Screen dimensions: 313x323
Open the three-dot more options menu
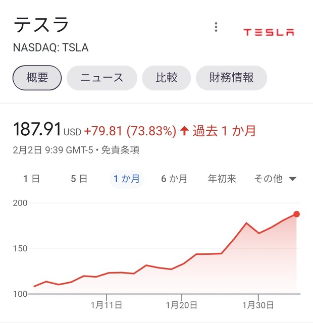point(216,27)
